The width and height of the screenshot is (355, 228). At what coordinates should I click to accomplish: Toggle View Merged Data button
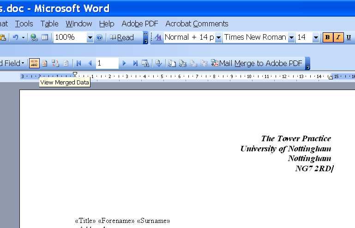coord(34,63)
